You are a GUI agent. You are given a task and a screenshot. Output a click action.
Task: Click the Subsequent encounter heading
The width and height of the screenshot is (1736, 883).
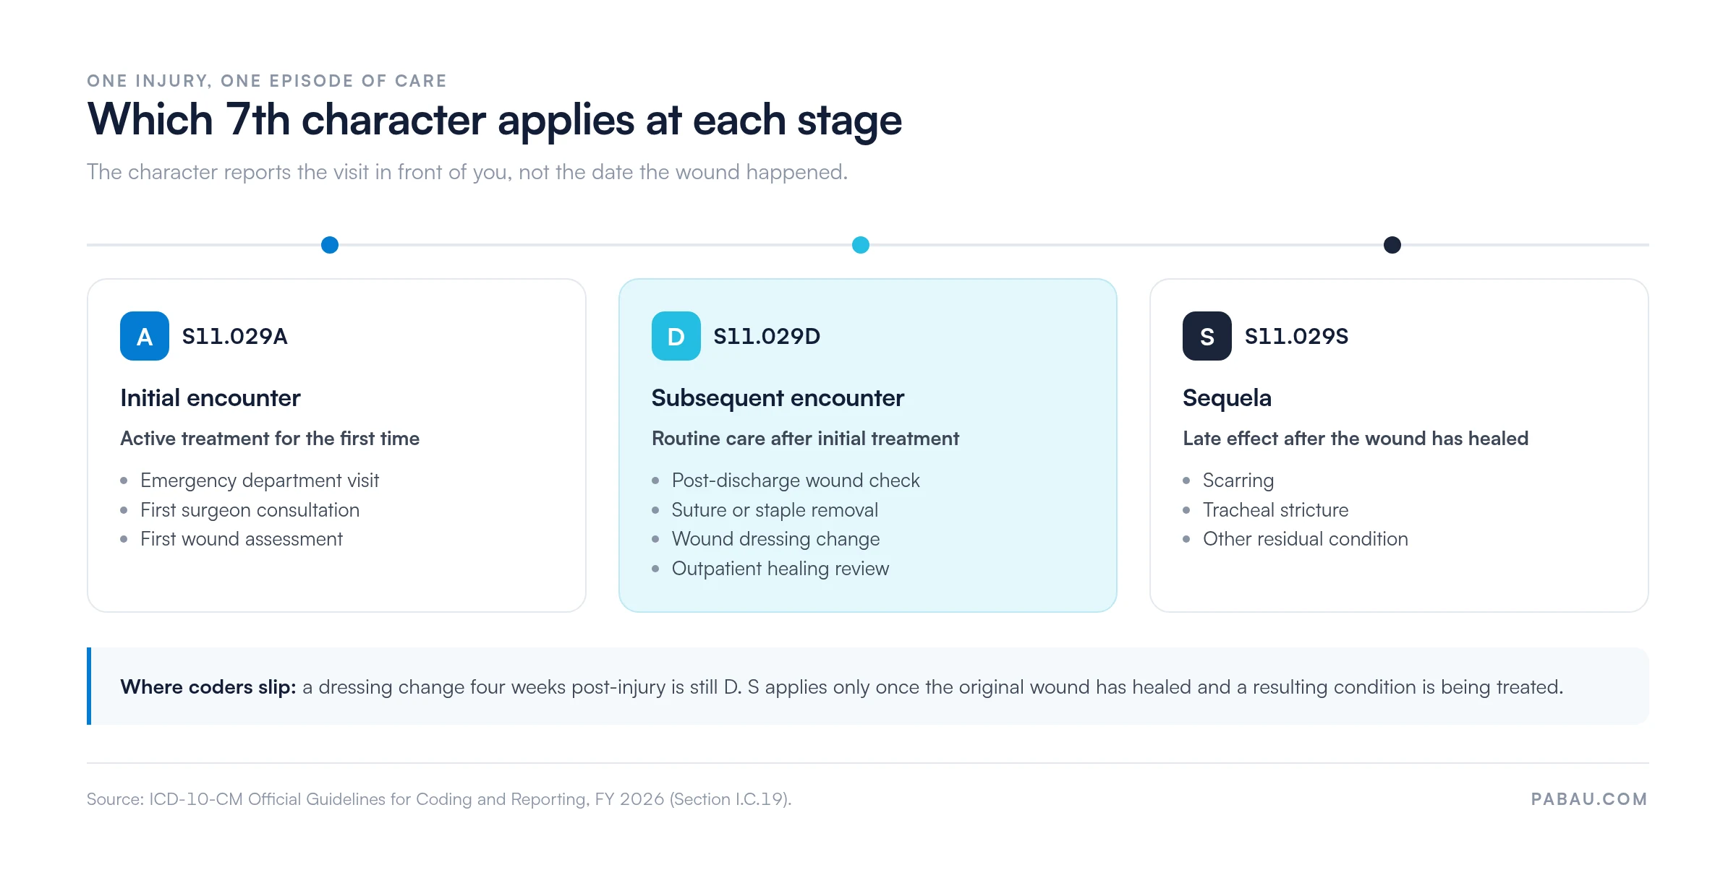click(x=778, y=398)
